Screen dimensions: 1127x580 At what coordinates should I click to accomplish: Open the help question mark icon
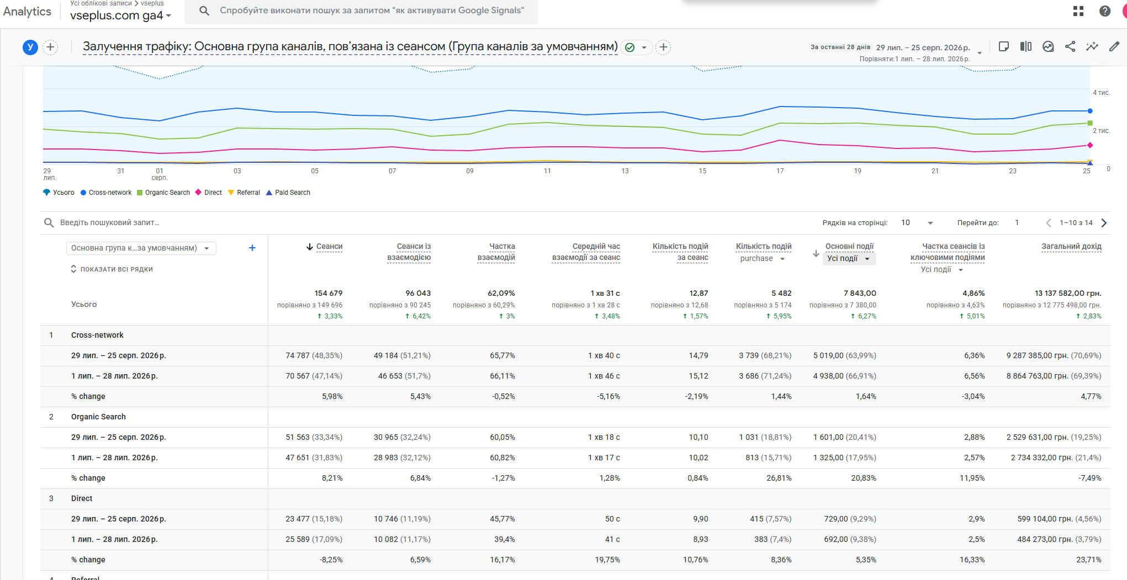(1105, 11)
